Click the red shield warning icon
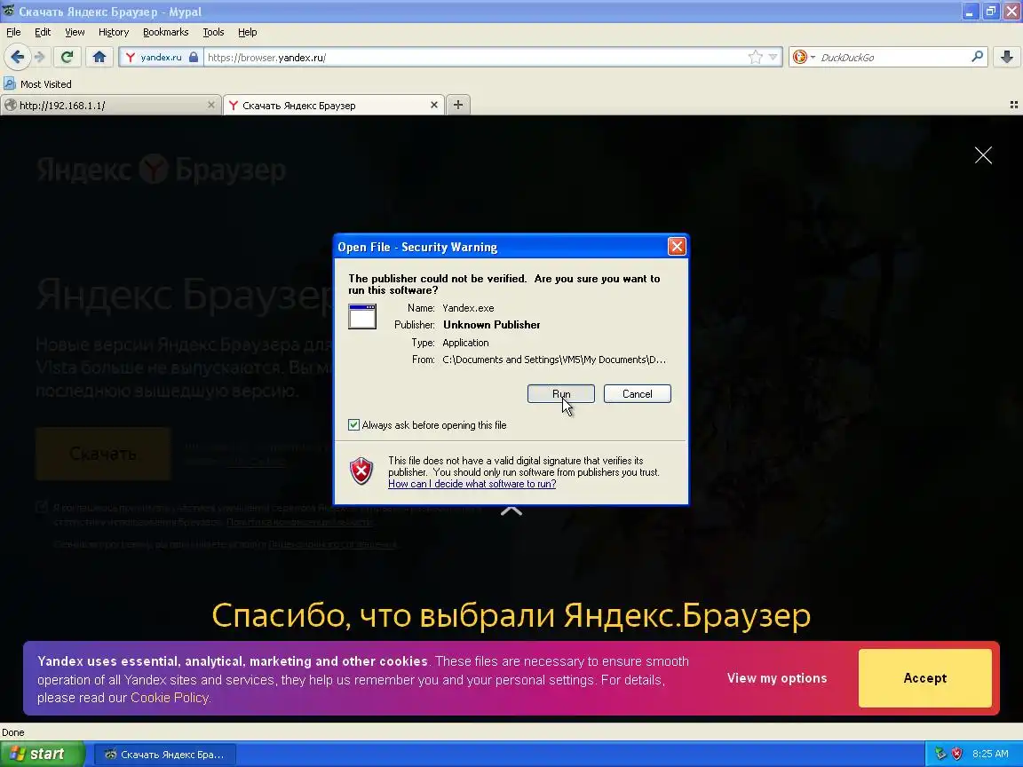 click(x=361, y=470)
